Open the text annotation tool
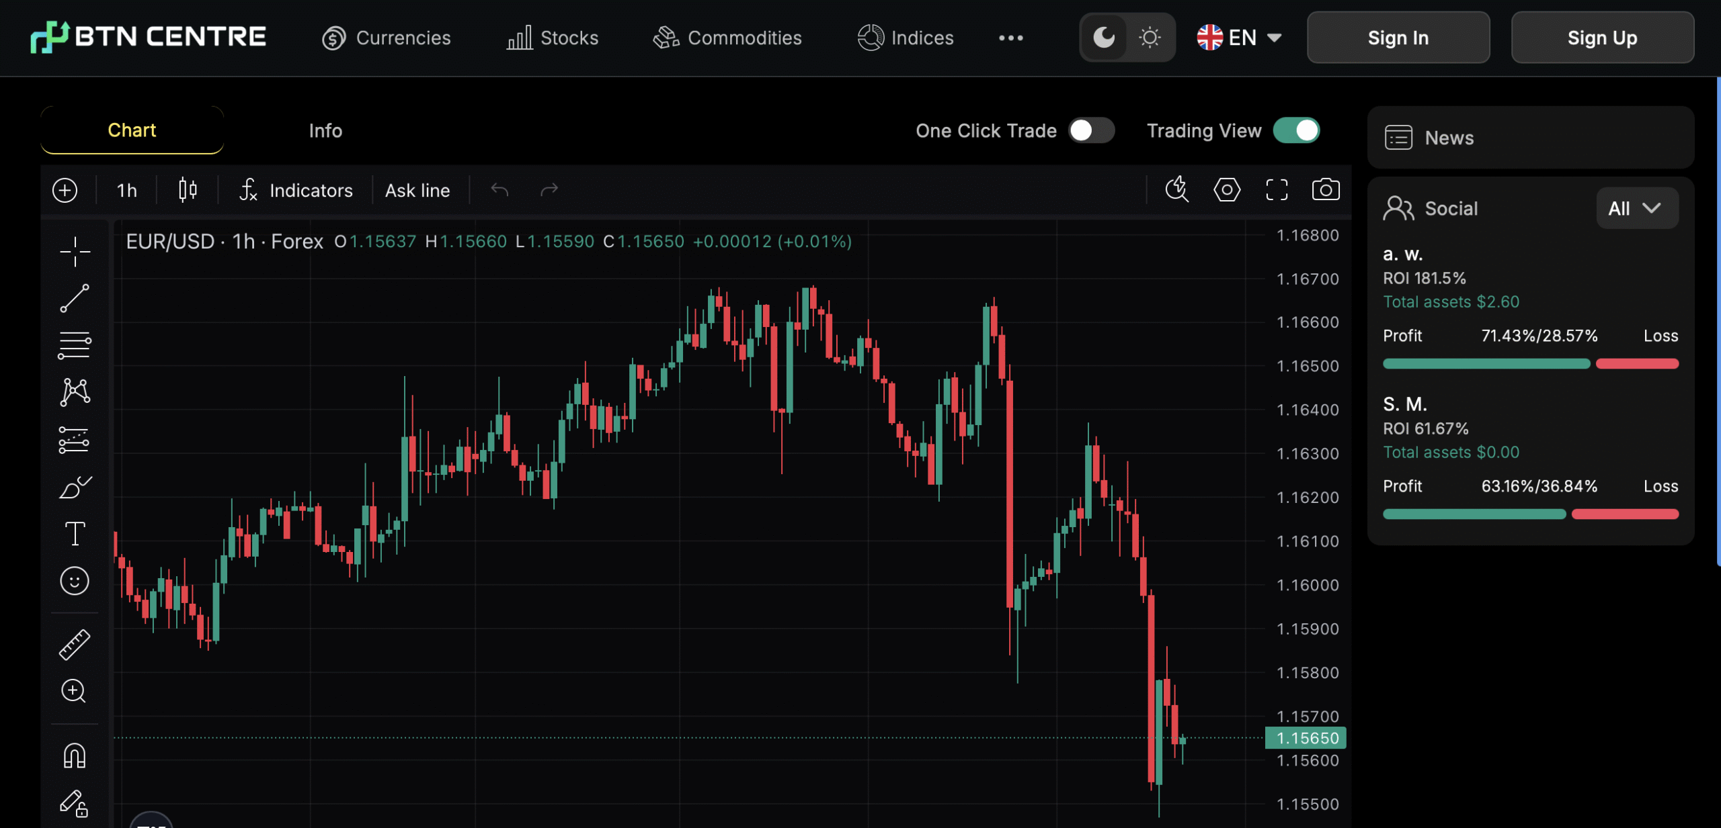This screenshot has width=1721, height=828. [74, 533]
